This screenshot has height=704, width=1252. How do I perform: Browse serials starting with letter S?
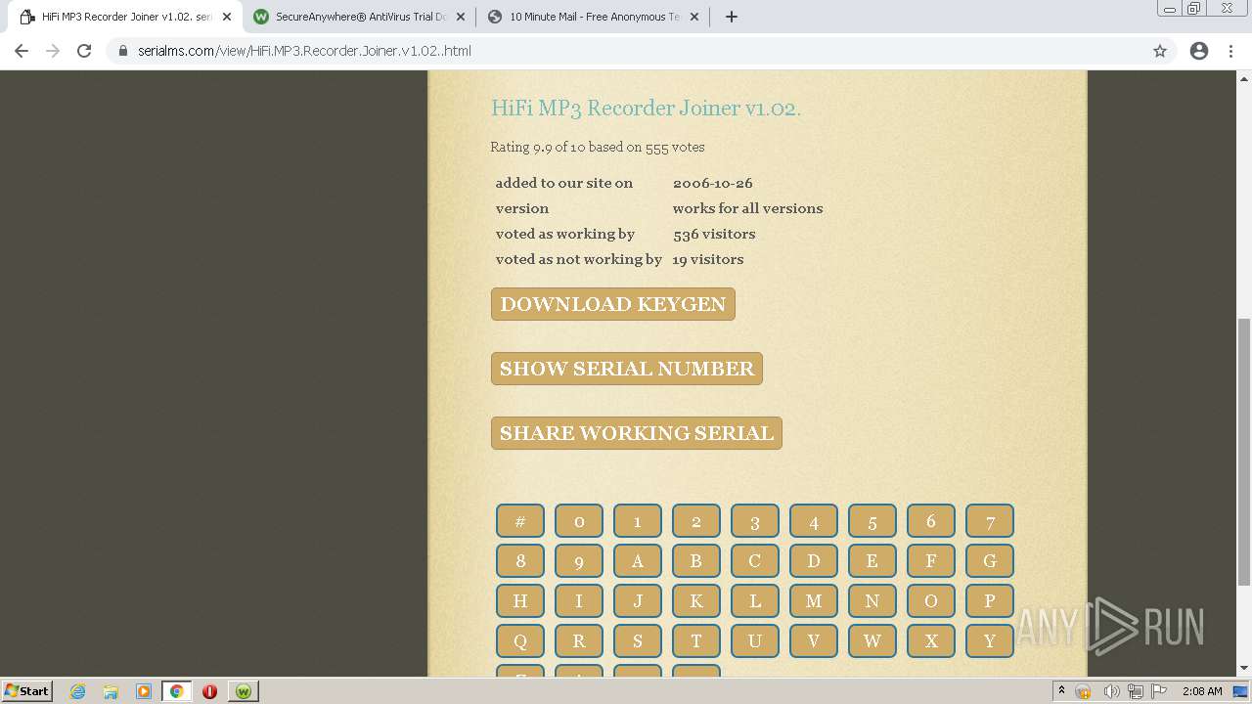coord(638,641)
